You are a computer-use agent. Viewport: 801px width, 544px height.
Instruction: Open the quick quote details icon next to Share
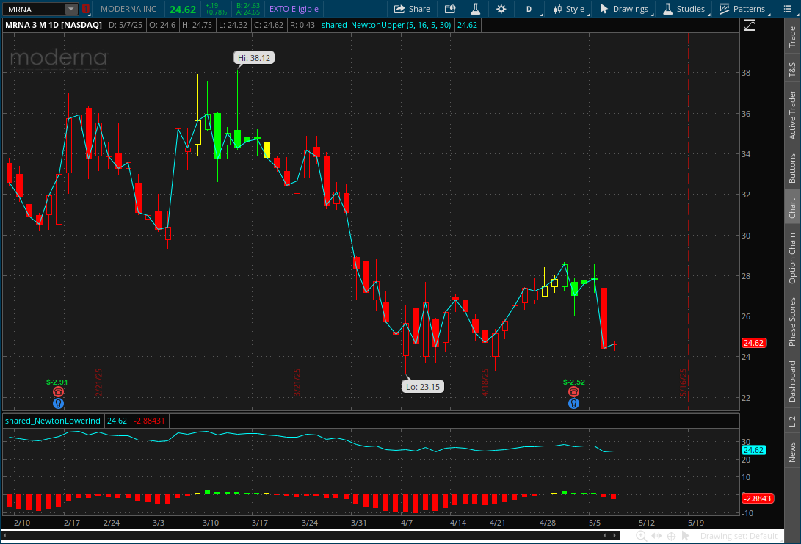pyautogui.click(x=449, y=10)
